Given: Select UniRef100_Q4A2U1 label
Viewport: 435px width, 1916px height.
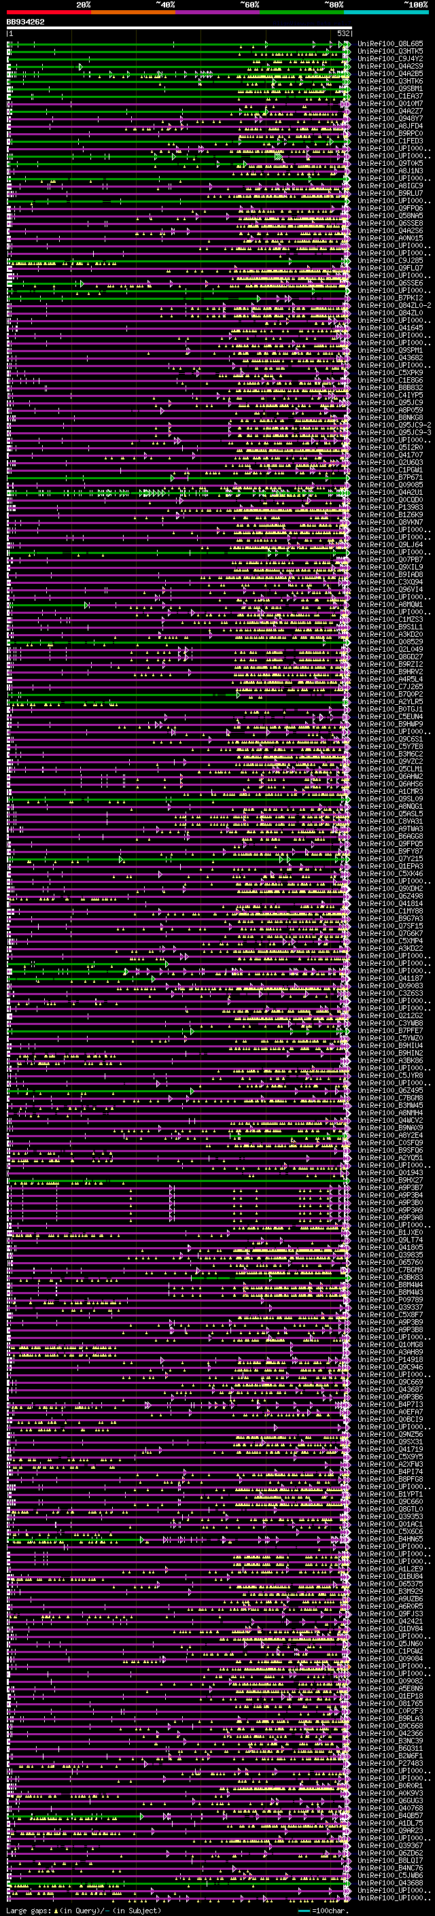Looking at the screenshot, I should [x=390, y=492].
